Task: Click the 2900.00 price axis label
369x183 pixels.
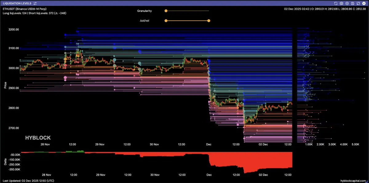Action: pyautogui.click(x=13, y=88)
